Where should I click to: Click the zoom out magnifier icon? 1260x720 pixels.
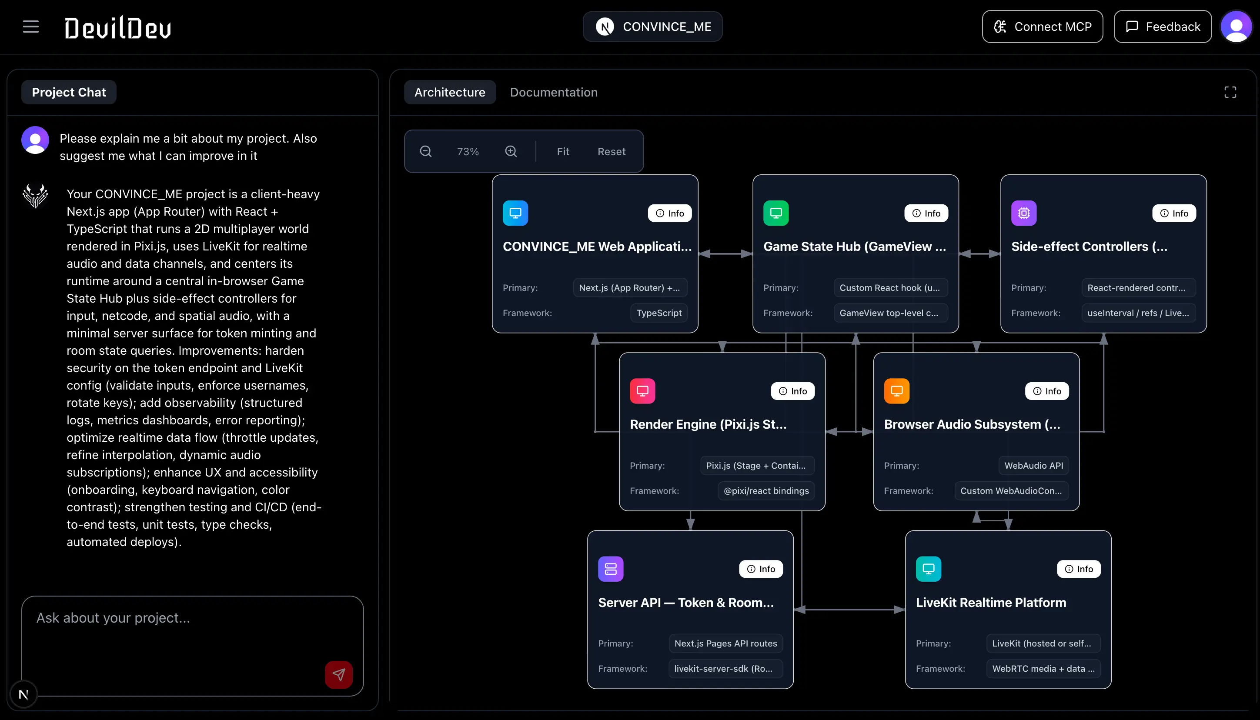pos(425,151)
